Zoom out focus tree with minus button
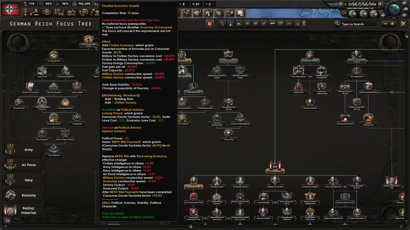410x230 pixels. [x=385, y=24]
